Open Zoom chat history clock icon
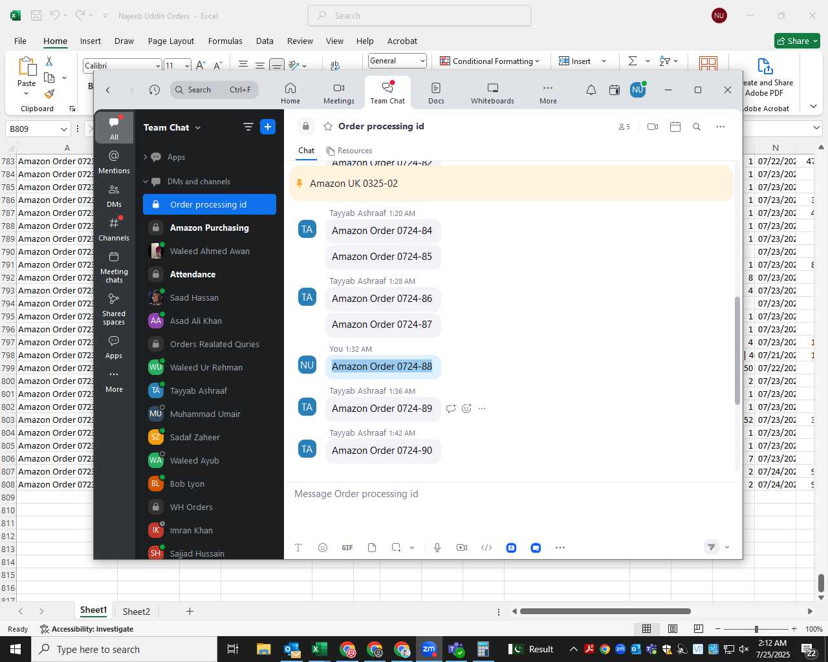This screenshot has height=662, width=828. point(154,90)
